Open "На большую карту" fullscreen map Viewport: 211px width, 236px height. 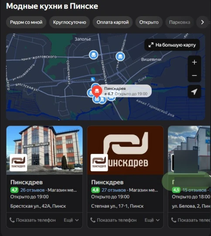pos(172,45)
